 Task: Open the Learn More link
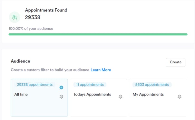tap(101, 70)
